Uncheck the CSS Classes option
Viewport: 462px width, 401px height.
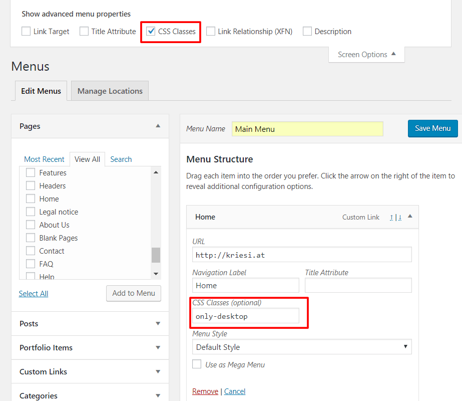pos(151,32)
